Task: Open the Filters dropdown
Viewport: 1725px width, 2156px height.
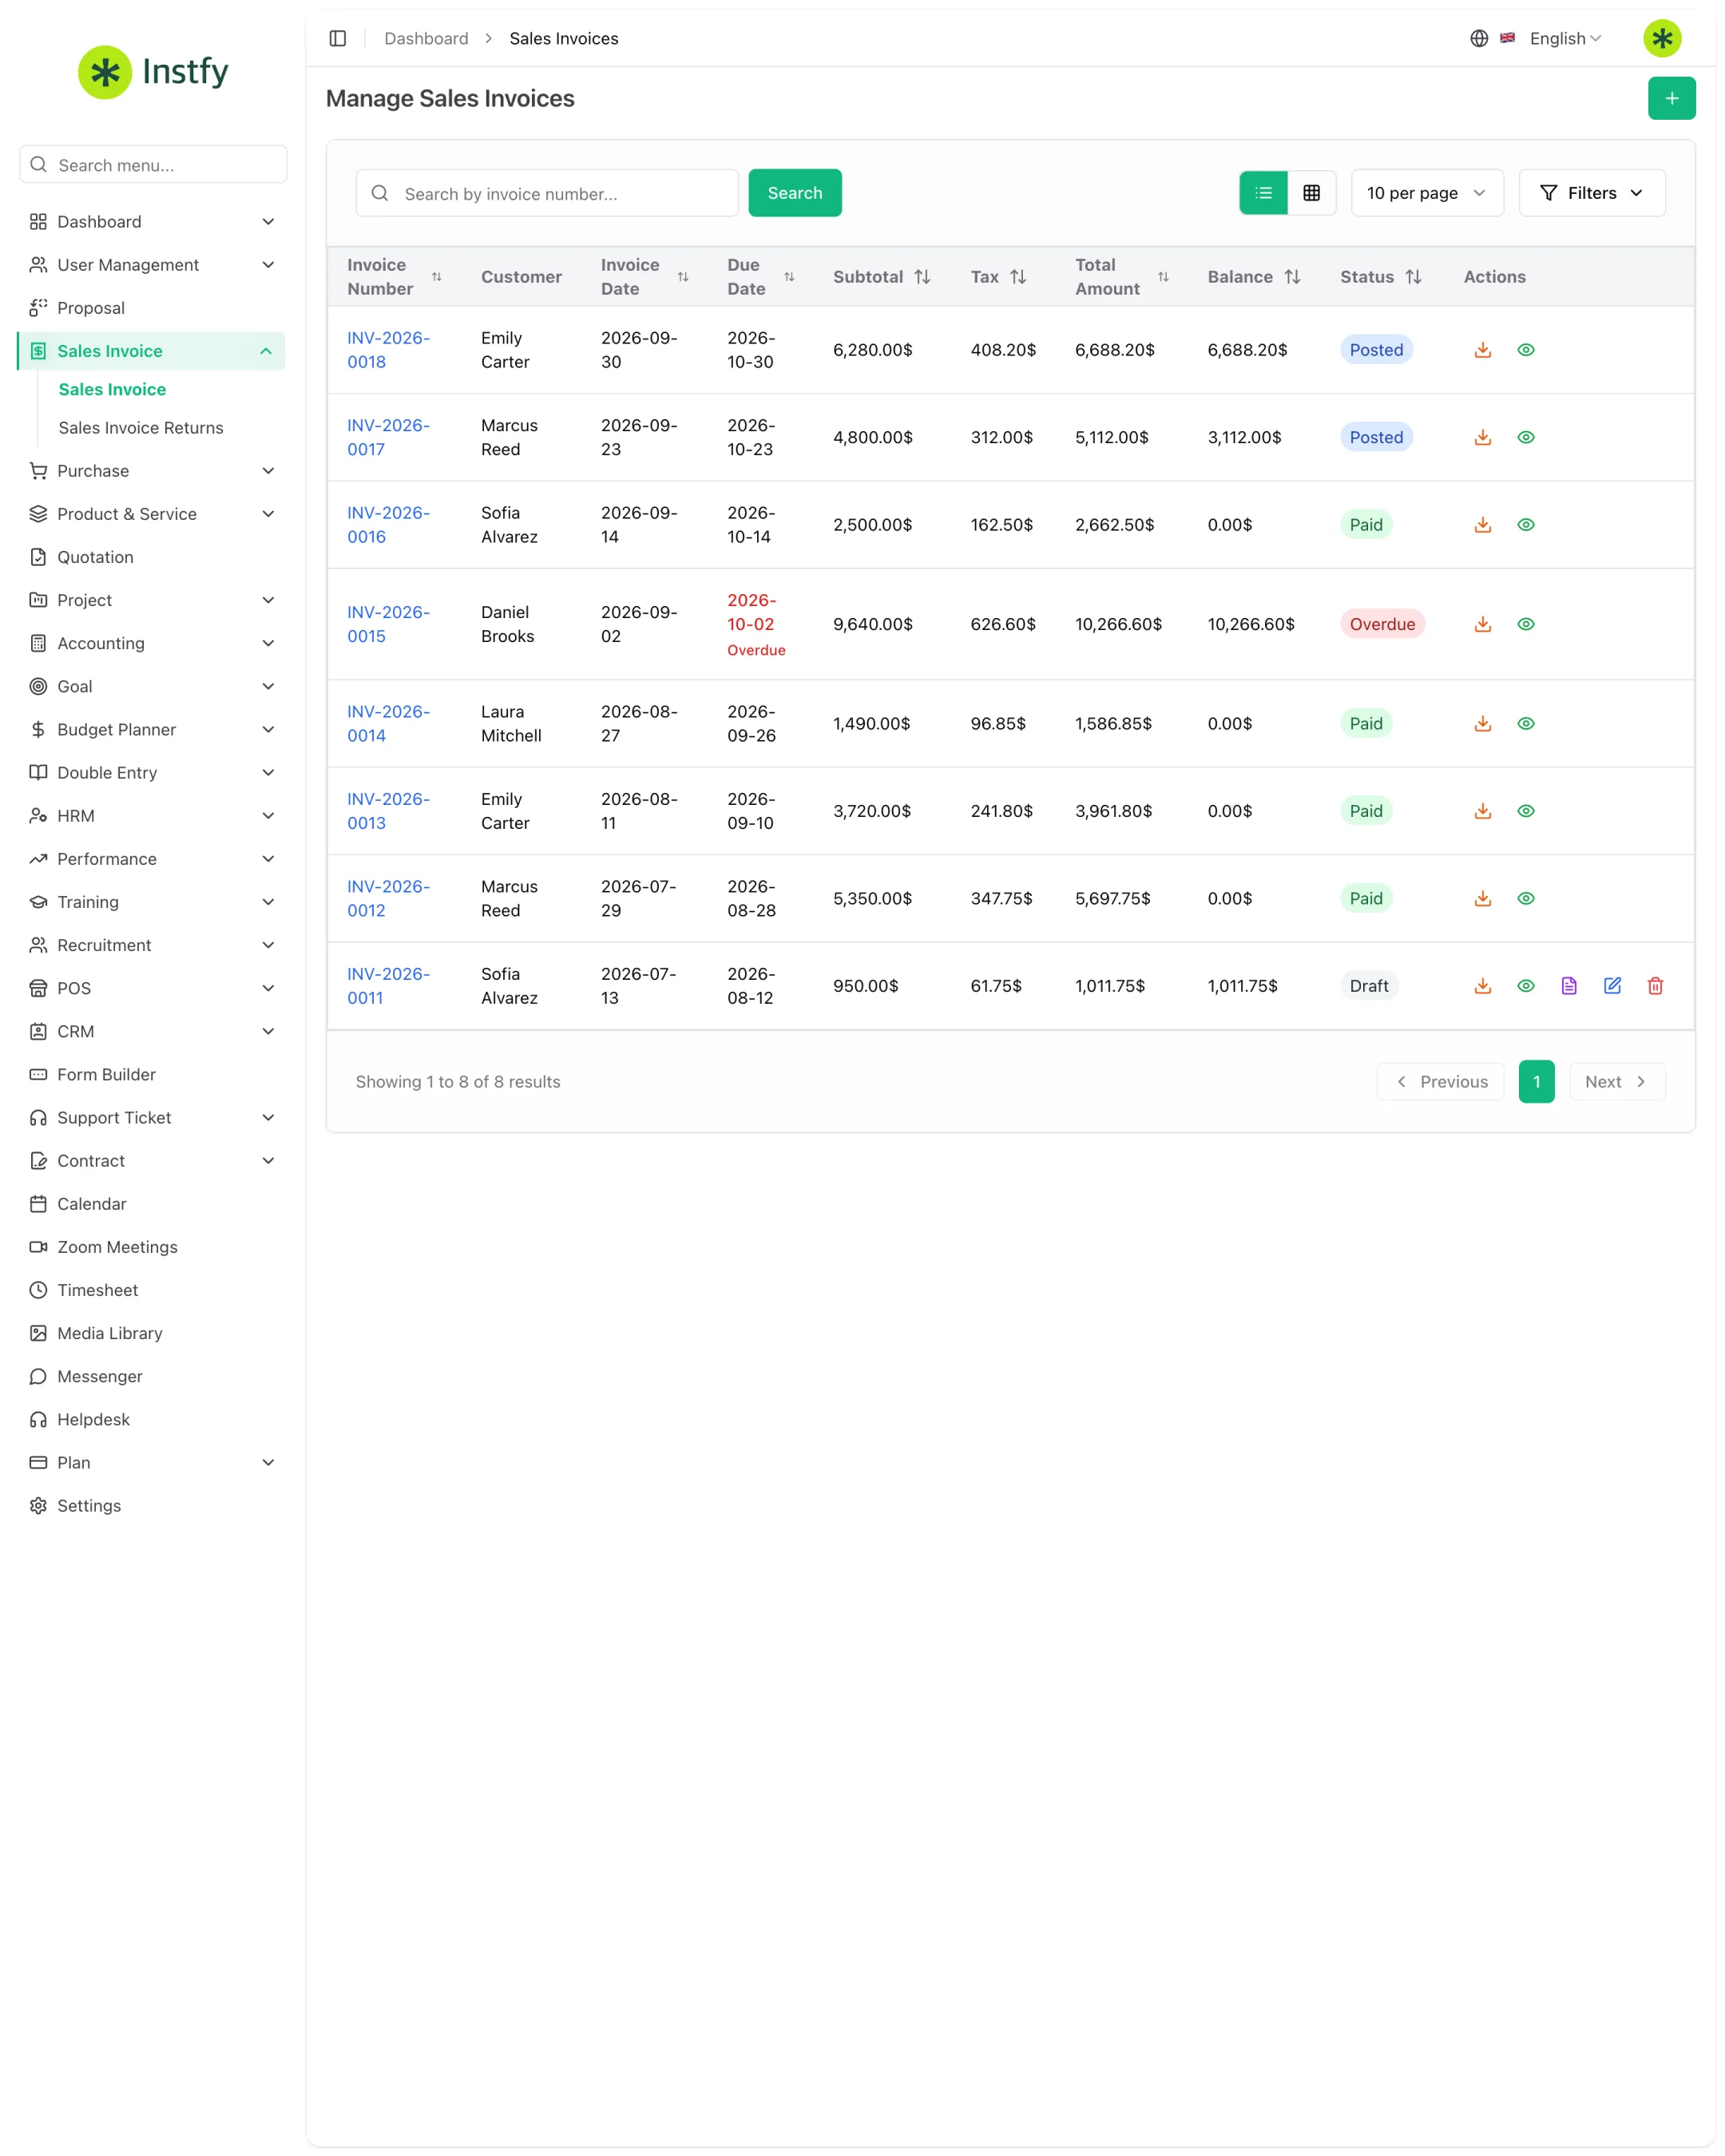Action: pos(1591,193)
